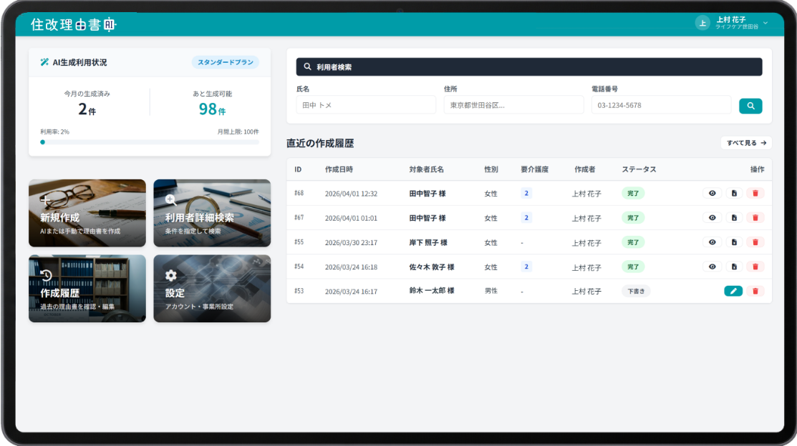
Task: View record #54 with eye icon
Action: pyautogui.click(x=712, y=267)
